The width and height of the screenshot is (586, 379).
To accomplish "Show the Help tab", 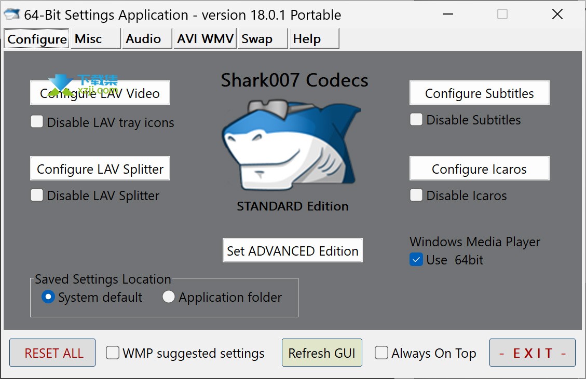I will pyautogui.click(x=314, y=38).
